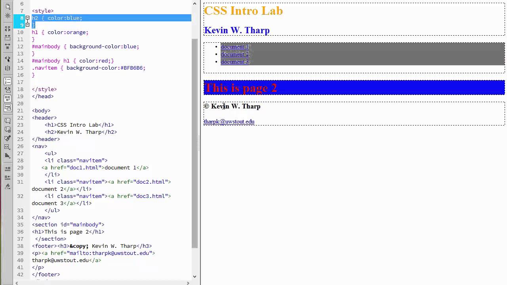Click the Apply Comment icon
This screenshot has width=507, height=285.
8,121
